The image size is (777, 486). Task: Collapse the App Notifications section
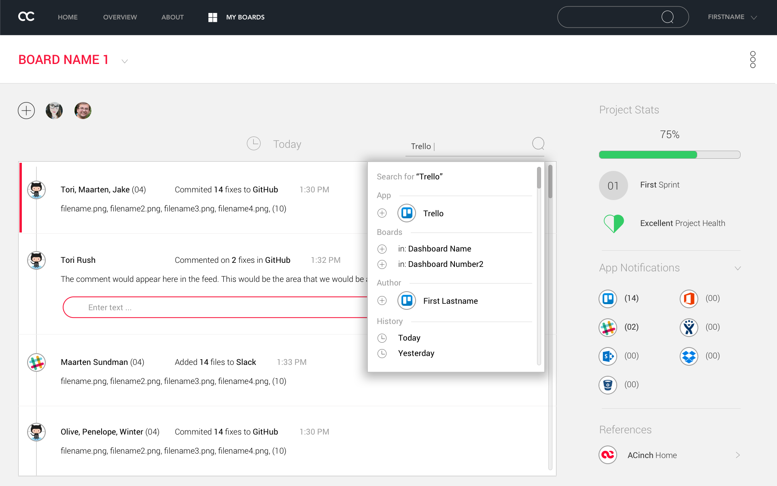click(737, 268)
